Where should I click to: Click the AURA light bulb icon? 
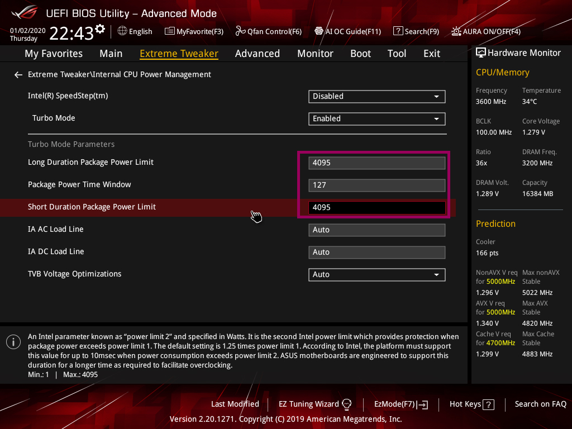point(456,31)
